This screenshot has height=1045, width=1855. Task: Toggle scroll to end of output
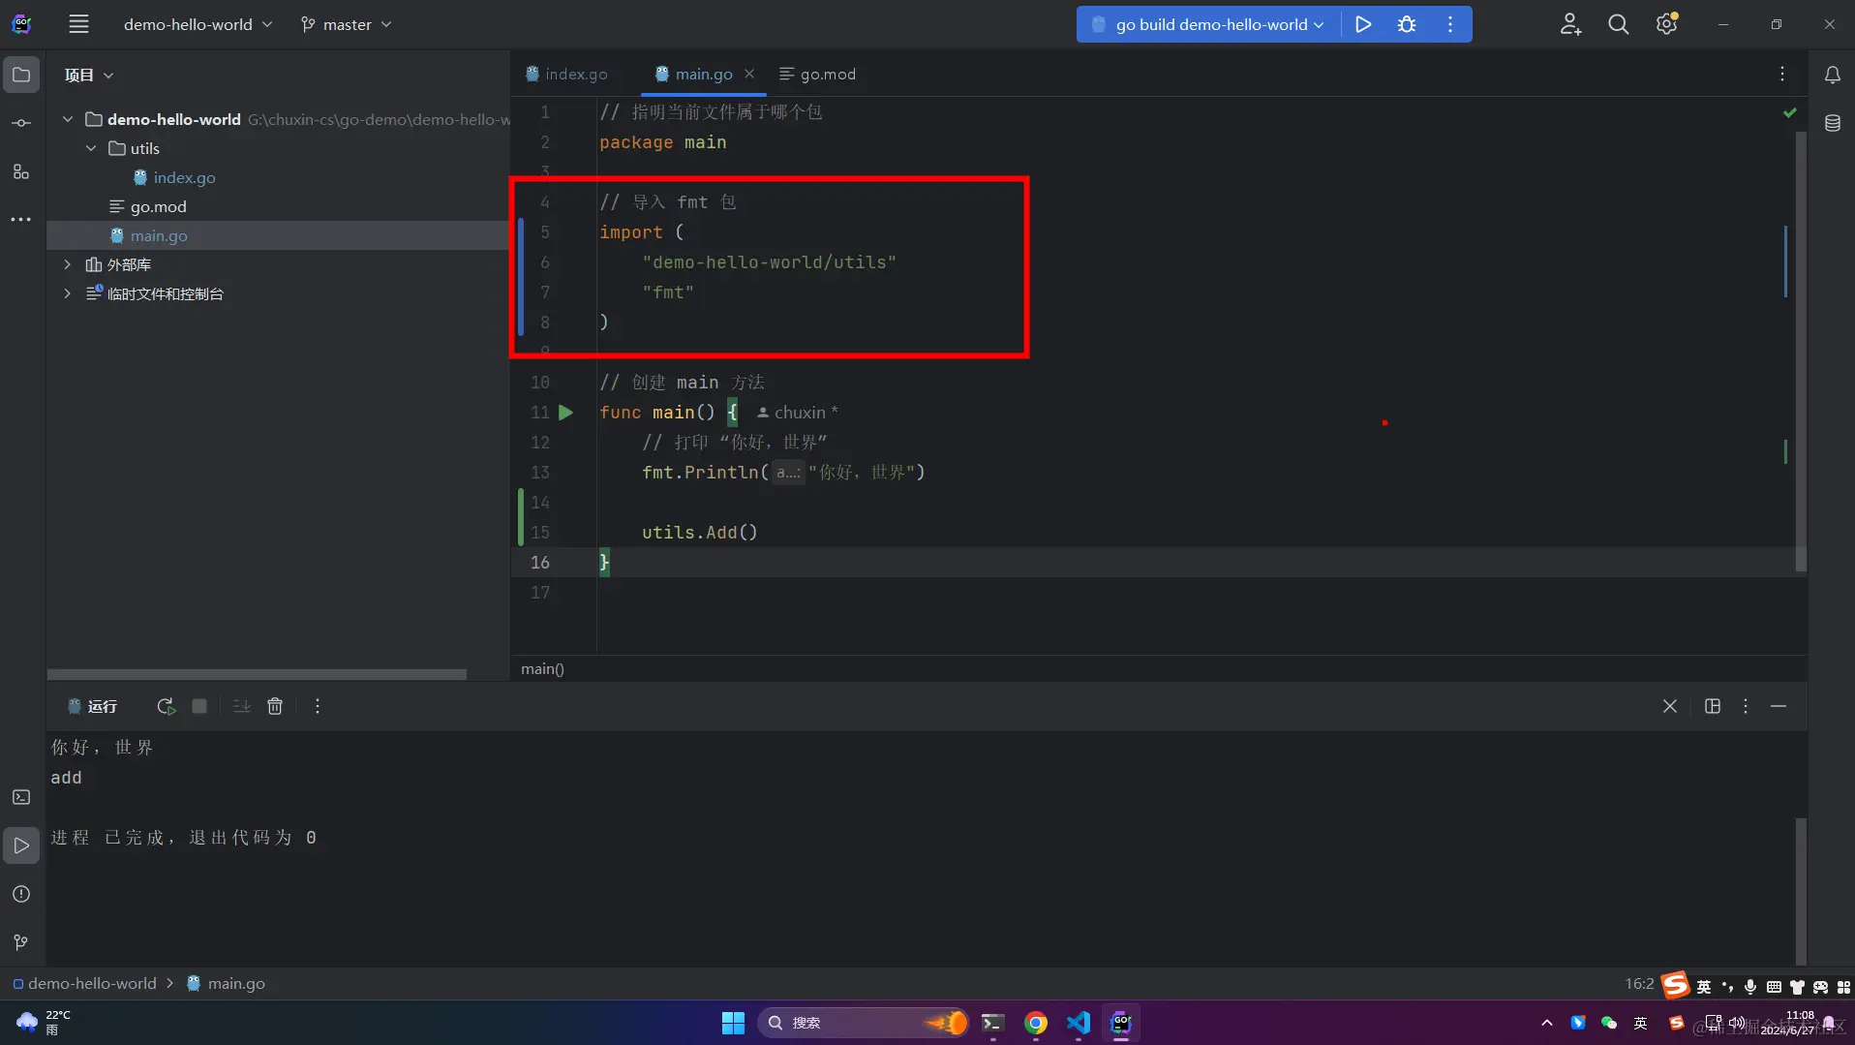(241, 706)
